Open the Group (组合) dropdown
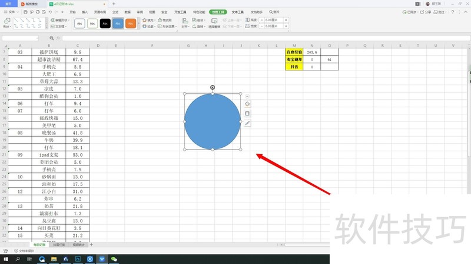Image resolution: width=471 pixels, height=264 pixels. click(199, 20)
